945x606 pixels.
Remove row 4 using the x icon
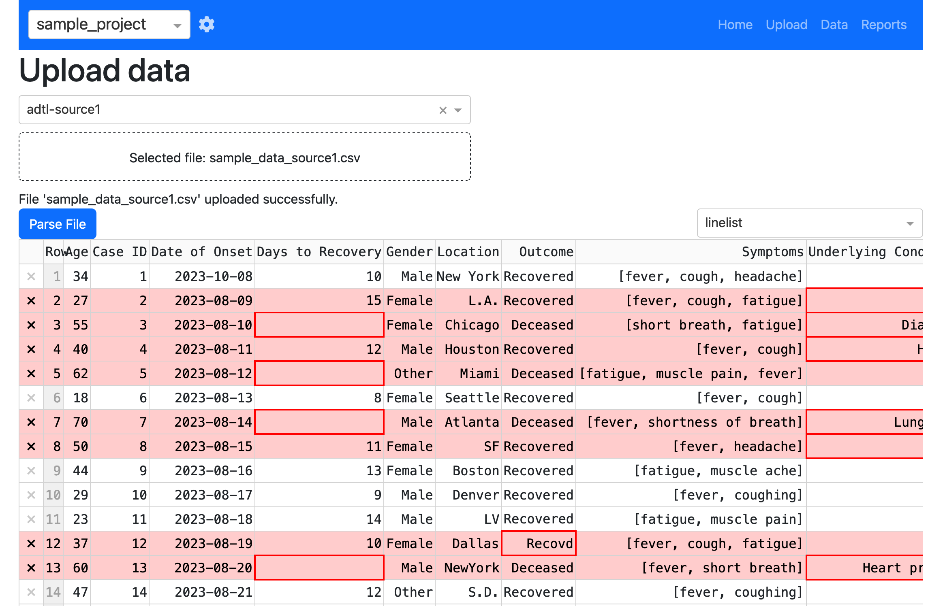[31, 349]
